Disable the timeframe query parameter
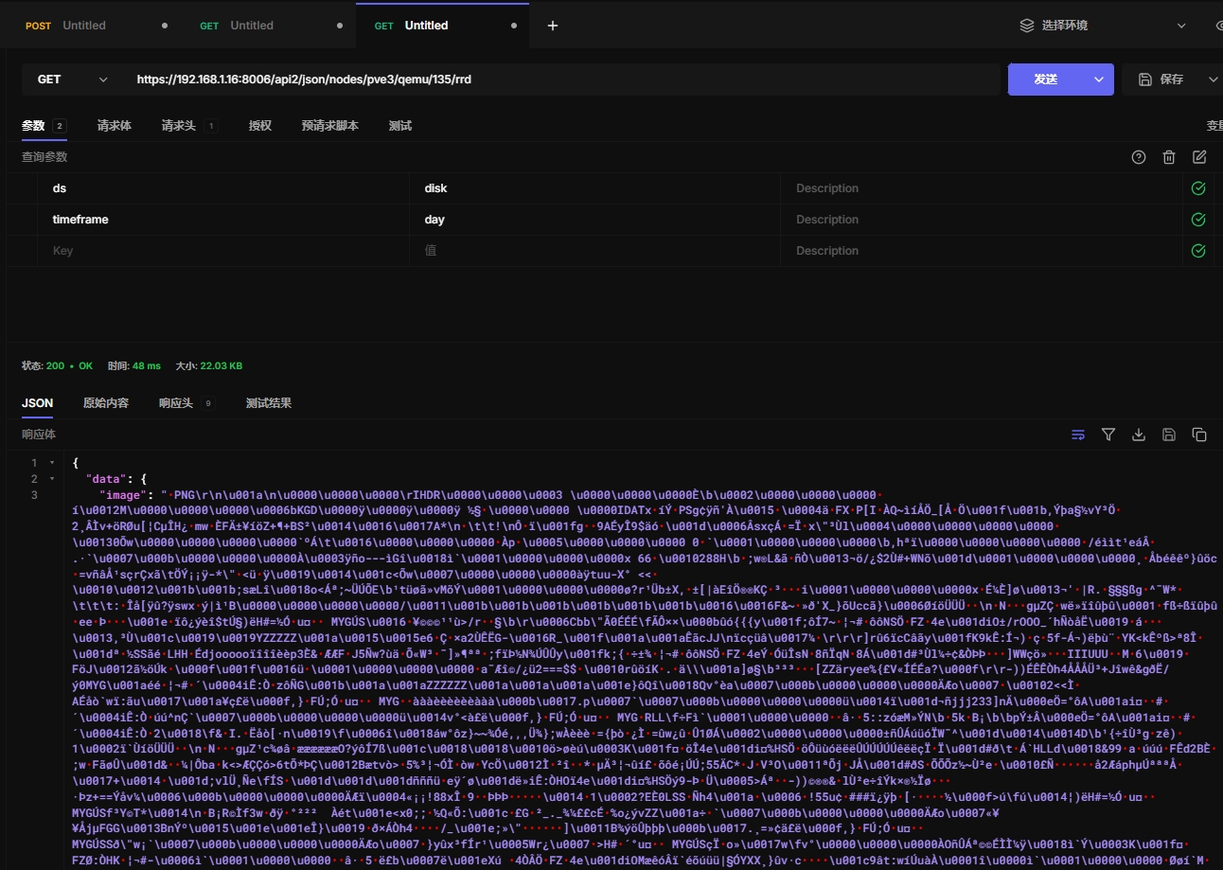The image size is (1223, 870). [x=1198, y=220]
